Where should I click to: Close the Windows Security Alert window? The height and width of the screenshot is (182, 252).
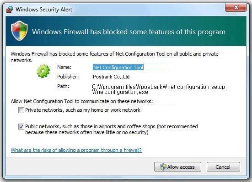coord(236,7)
